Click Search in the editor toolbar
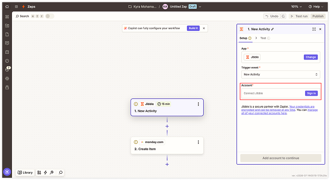The height and width of the screenshot is (180, 330). [22, 16]
